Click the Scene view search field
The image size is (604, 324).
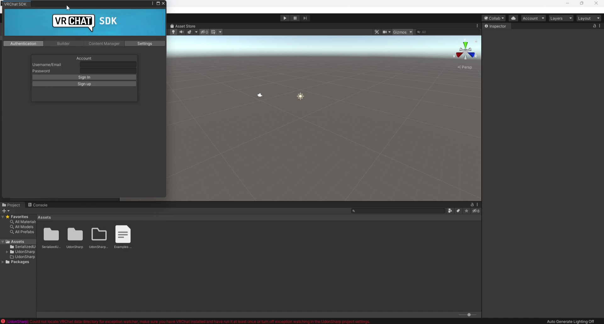448,32
